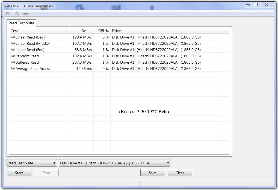Sort by the Result column header
The image size is (278, 190).
[80, 31]
